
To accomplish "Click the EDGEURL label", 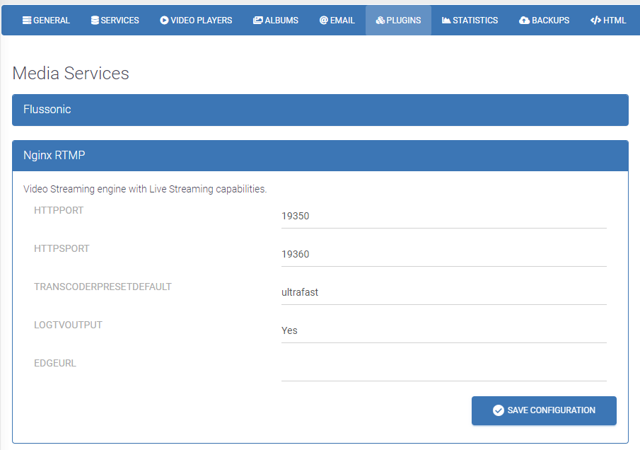I will (55, 363).
